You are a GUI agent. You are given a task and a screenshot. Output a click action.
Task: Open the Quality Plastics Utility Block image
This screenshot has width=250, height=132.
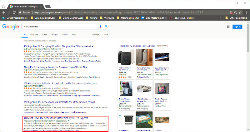pos(162,88)
